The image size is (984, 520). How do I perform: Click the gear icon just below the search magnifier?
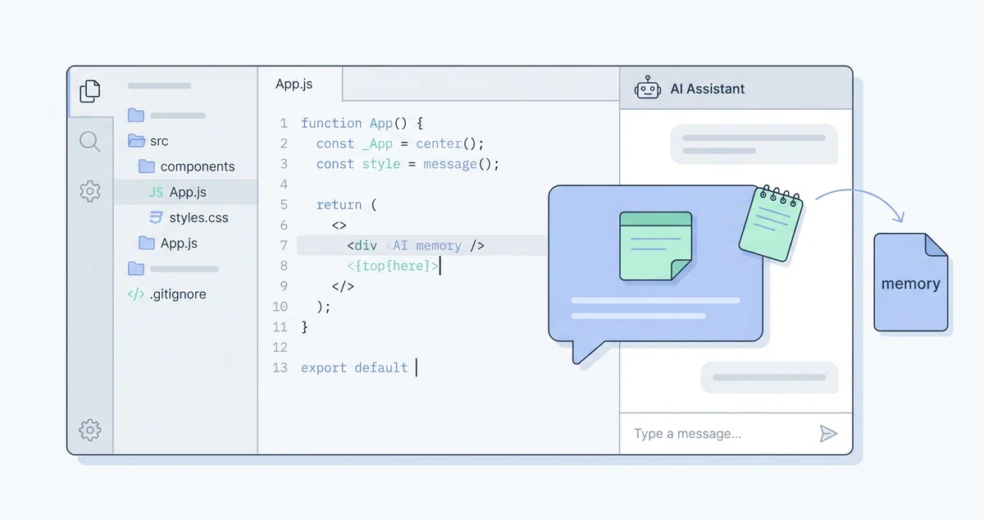pyautogui.click(x=90, y=192)
